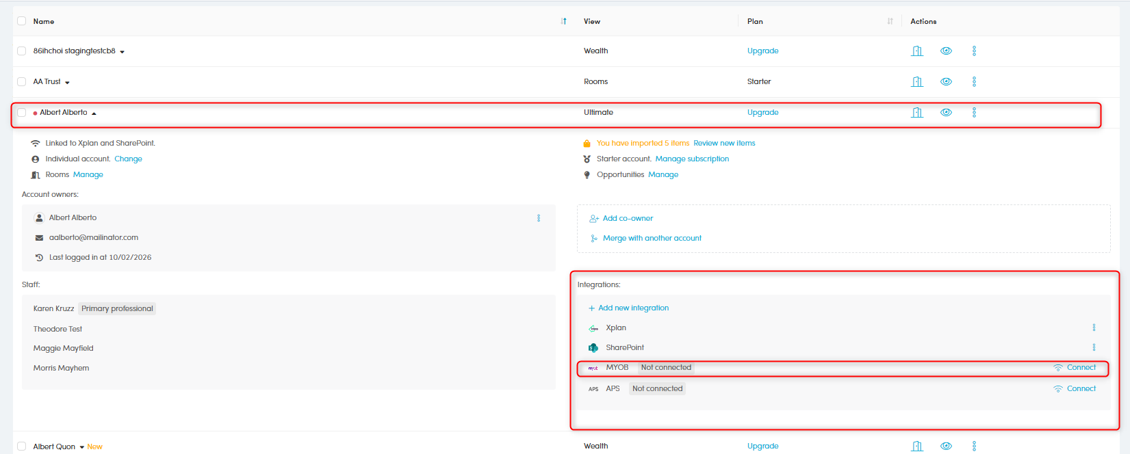Expand the 86ihchoi stagingtestcb8 account row
The height and width of the screenshot is (454, 1130).
(122, 52)
